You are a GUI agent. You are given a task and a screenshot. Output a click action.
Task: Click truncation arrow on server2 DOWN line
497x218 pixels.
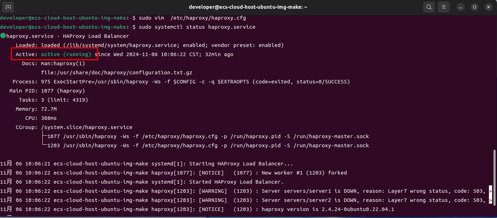click(490, 200)
